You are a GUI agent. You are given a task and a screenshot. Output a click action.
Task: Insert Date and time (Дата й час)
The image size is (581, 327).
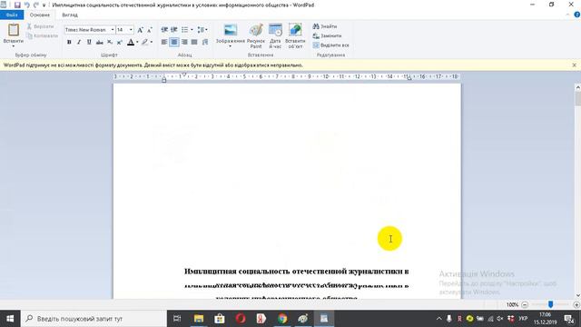click(x=275, y=35)
